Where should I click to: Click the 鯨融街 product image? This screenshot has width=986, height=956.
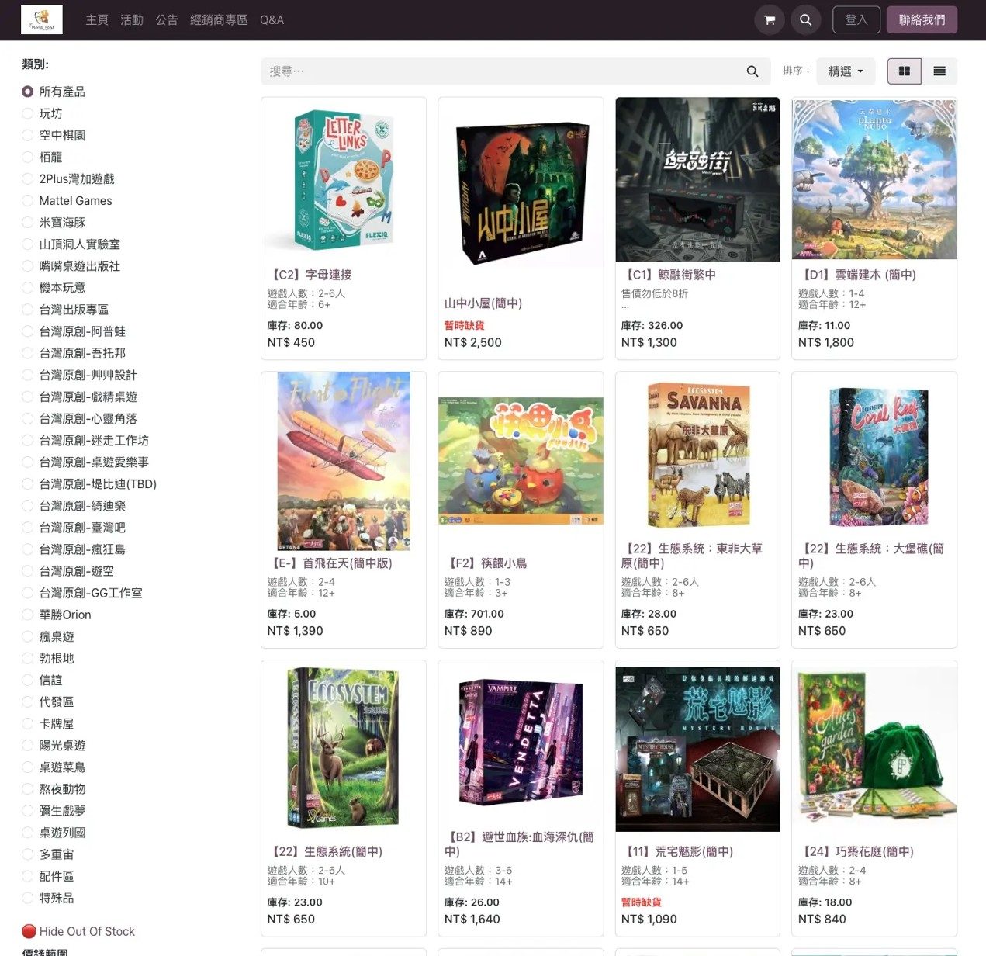pos(697,179)
